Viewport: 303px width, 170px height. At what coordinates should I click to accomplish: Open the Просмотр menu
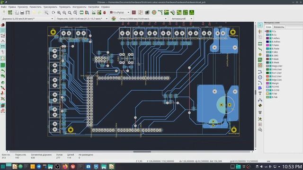23,7
